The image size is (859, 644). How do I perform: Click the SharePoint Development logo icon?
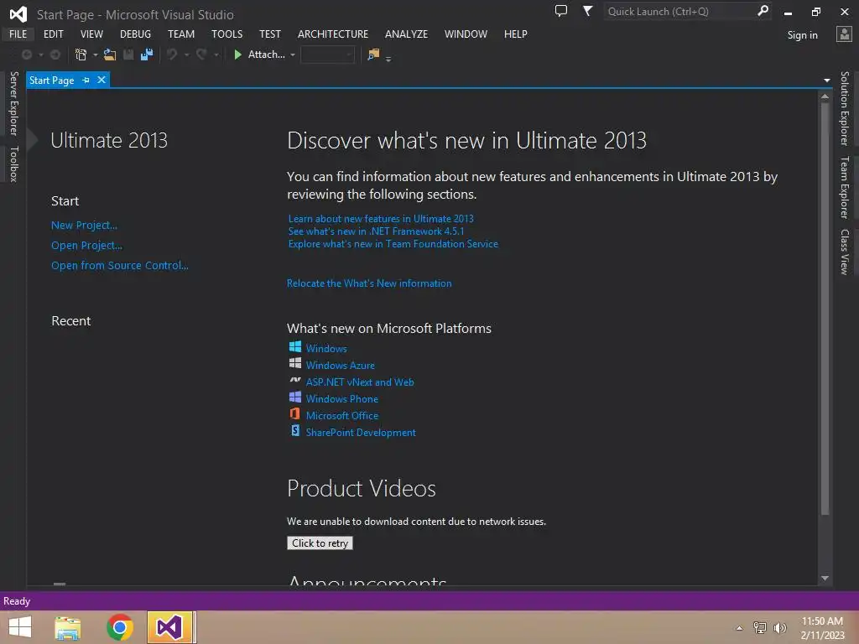294,430
